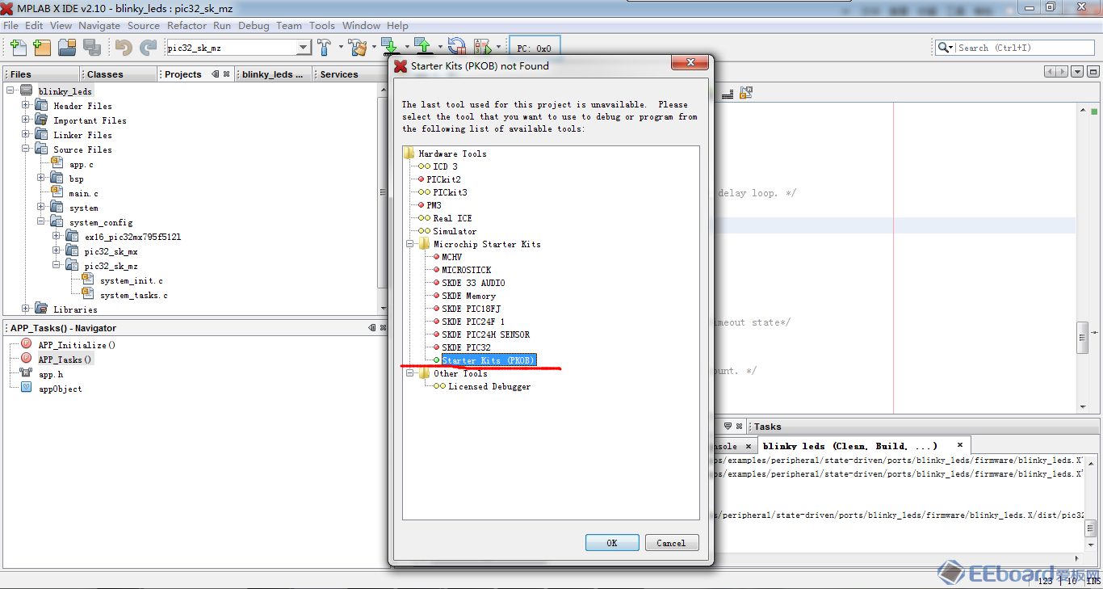Select Real ICE tool
The width and height of the screenshot is (1103, 589).
coord(452,218)
